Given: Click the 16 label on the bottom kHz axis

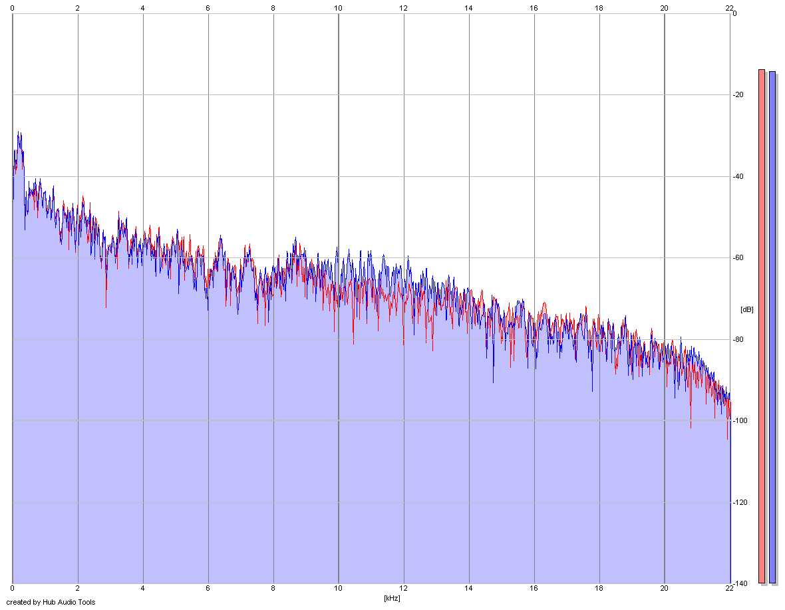Looking at the screenshot, I should 534,589.
